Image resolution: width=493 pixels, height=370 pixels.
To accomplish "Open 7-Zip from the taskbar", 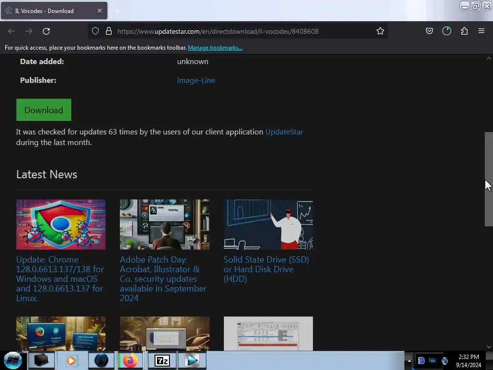I will point(162,360).
